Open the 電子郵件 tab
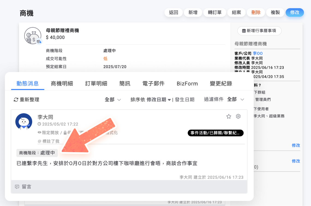Viewport: 311px width, 206px height. (x=154, y=83)
